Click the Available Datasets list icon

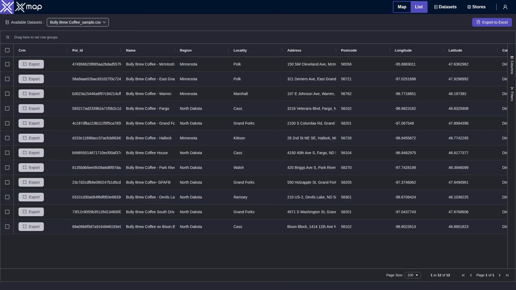coord(7,22)
